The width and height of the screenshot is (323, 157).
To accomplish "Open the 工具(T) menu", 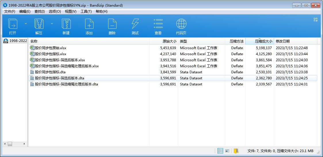I will click(x=86, y=12).
